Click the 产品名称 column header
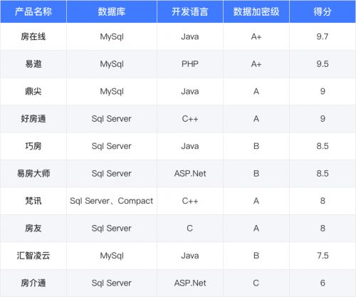This screenshot has width=356, height=297. click(33, 11)
